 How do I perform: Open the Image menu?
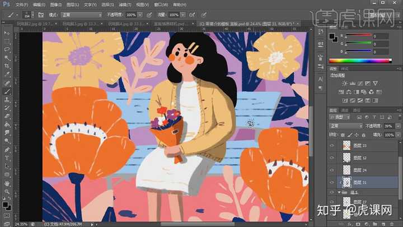pyautogui.click(x=56, y=4)
